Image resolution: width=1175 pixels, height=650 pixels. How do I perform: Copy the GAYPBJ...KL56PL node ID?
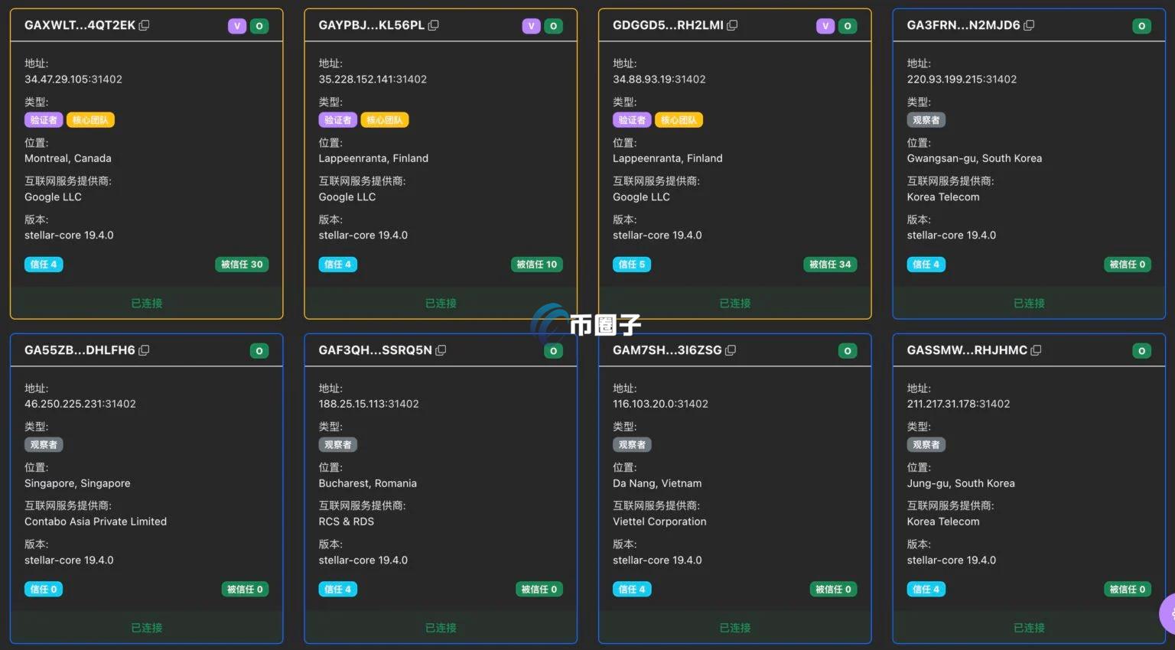click(433, 25)
